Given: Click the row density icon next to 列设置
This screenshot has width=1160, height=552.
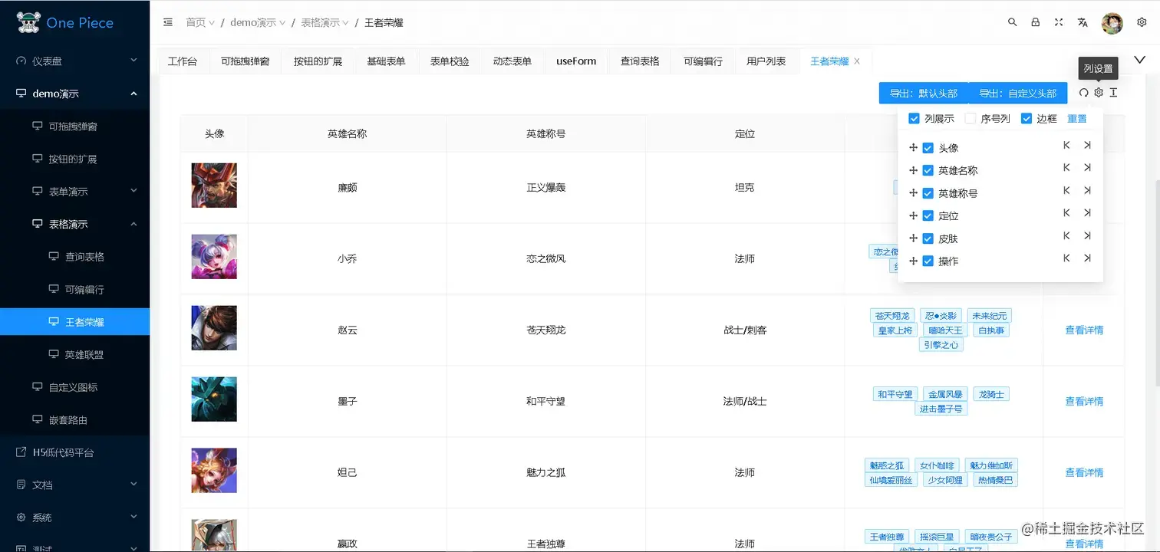Looking at the screenshot, I should click(1113, 92).
